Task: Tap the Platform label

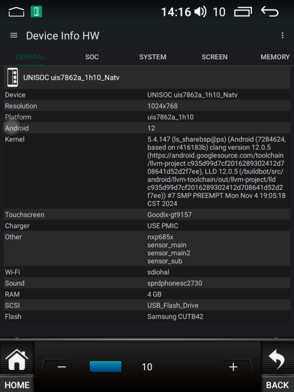Action: pos(18,117)
